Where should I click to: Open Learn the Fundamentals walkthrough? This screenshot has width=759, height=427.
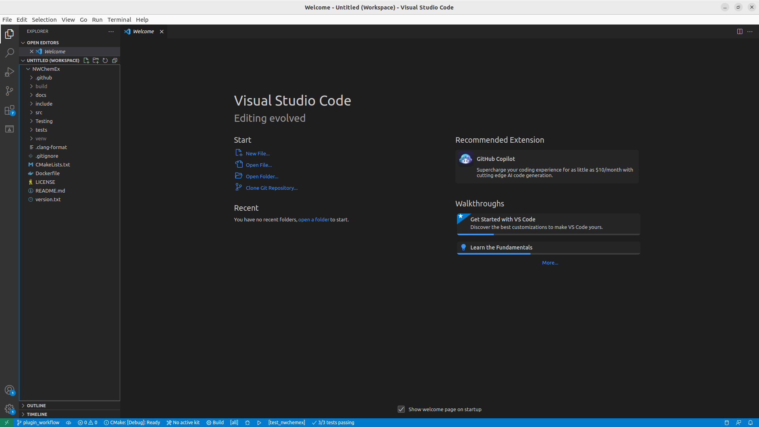548,248
